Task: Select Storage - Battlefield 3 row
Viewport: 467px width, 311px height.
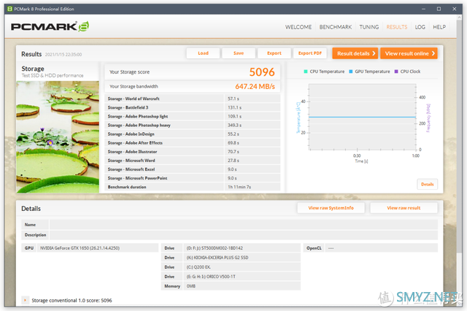Action: click(193, 107)
